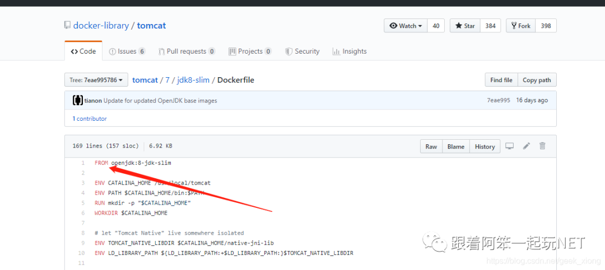Copy the file path
The width and height of the screenshot is (605, 270).
[537, 80]
